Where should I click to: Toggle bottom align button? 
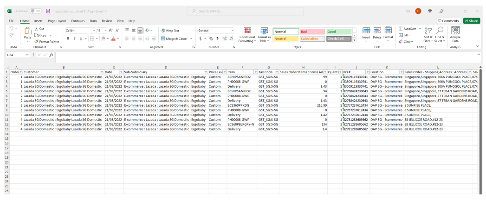[140, 30]
